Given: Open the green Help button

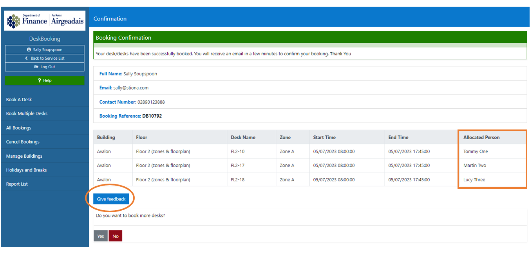Looking at the screenshot, I should point(45,80).
